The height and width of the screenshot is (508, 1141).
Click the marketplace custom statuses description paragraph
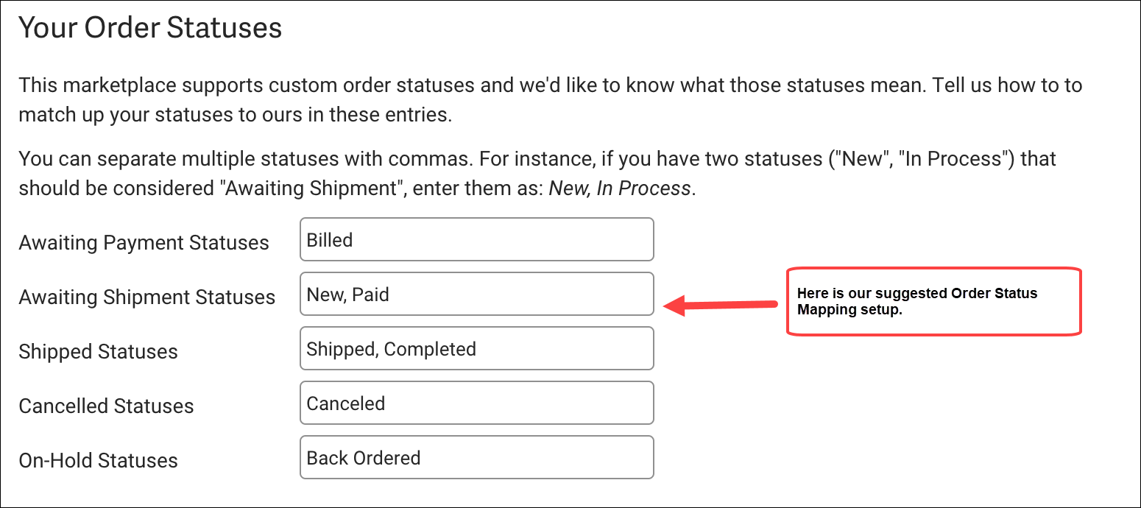[x=551, y=100]
